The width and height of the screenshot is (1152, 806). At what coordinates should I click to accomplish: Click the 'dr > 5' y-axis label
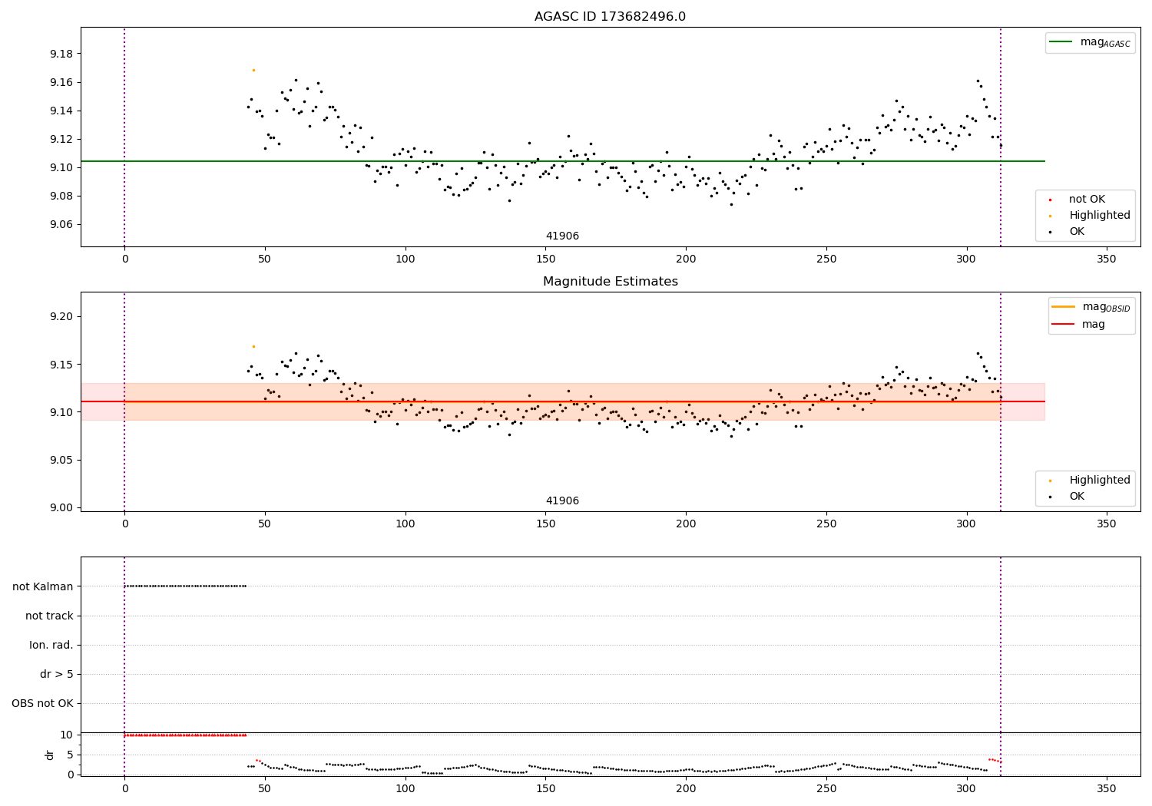pos(57,674)
